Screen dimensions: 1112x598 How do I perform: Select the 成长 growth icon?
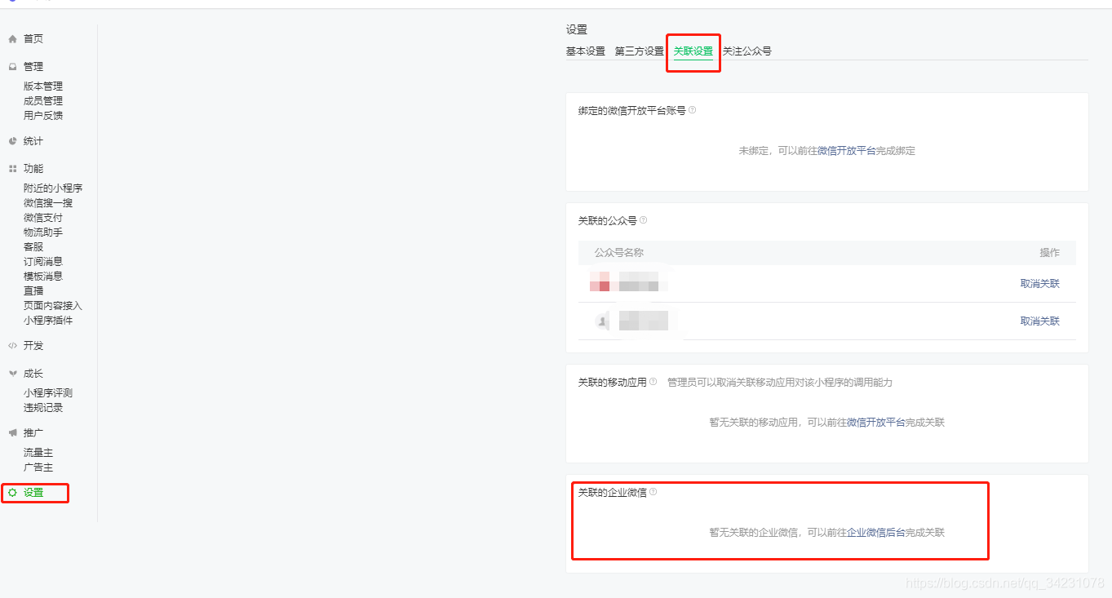(x=11, y=373)
